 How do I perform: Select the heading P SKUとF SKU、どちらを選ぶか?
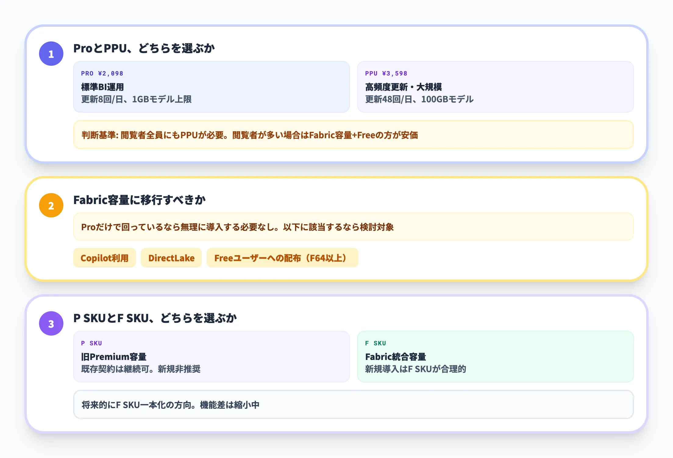pos(155,318)
